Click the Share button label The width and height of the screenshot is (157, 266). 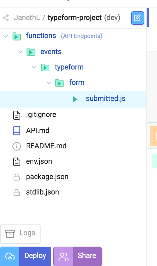[x=87, y=256]
